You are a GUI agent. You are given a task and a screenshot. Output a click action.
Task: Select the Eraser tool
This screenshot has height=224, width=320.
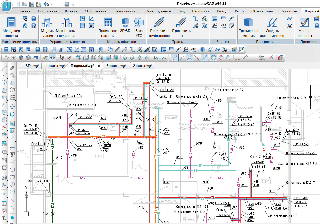(12, 68)
